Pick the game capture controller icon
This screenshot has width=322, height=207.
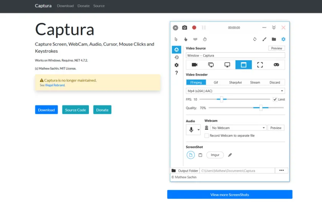[x=276, y=65]
